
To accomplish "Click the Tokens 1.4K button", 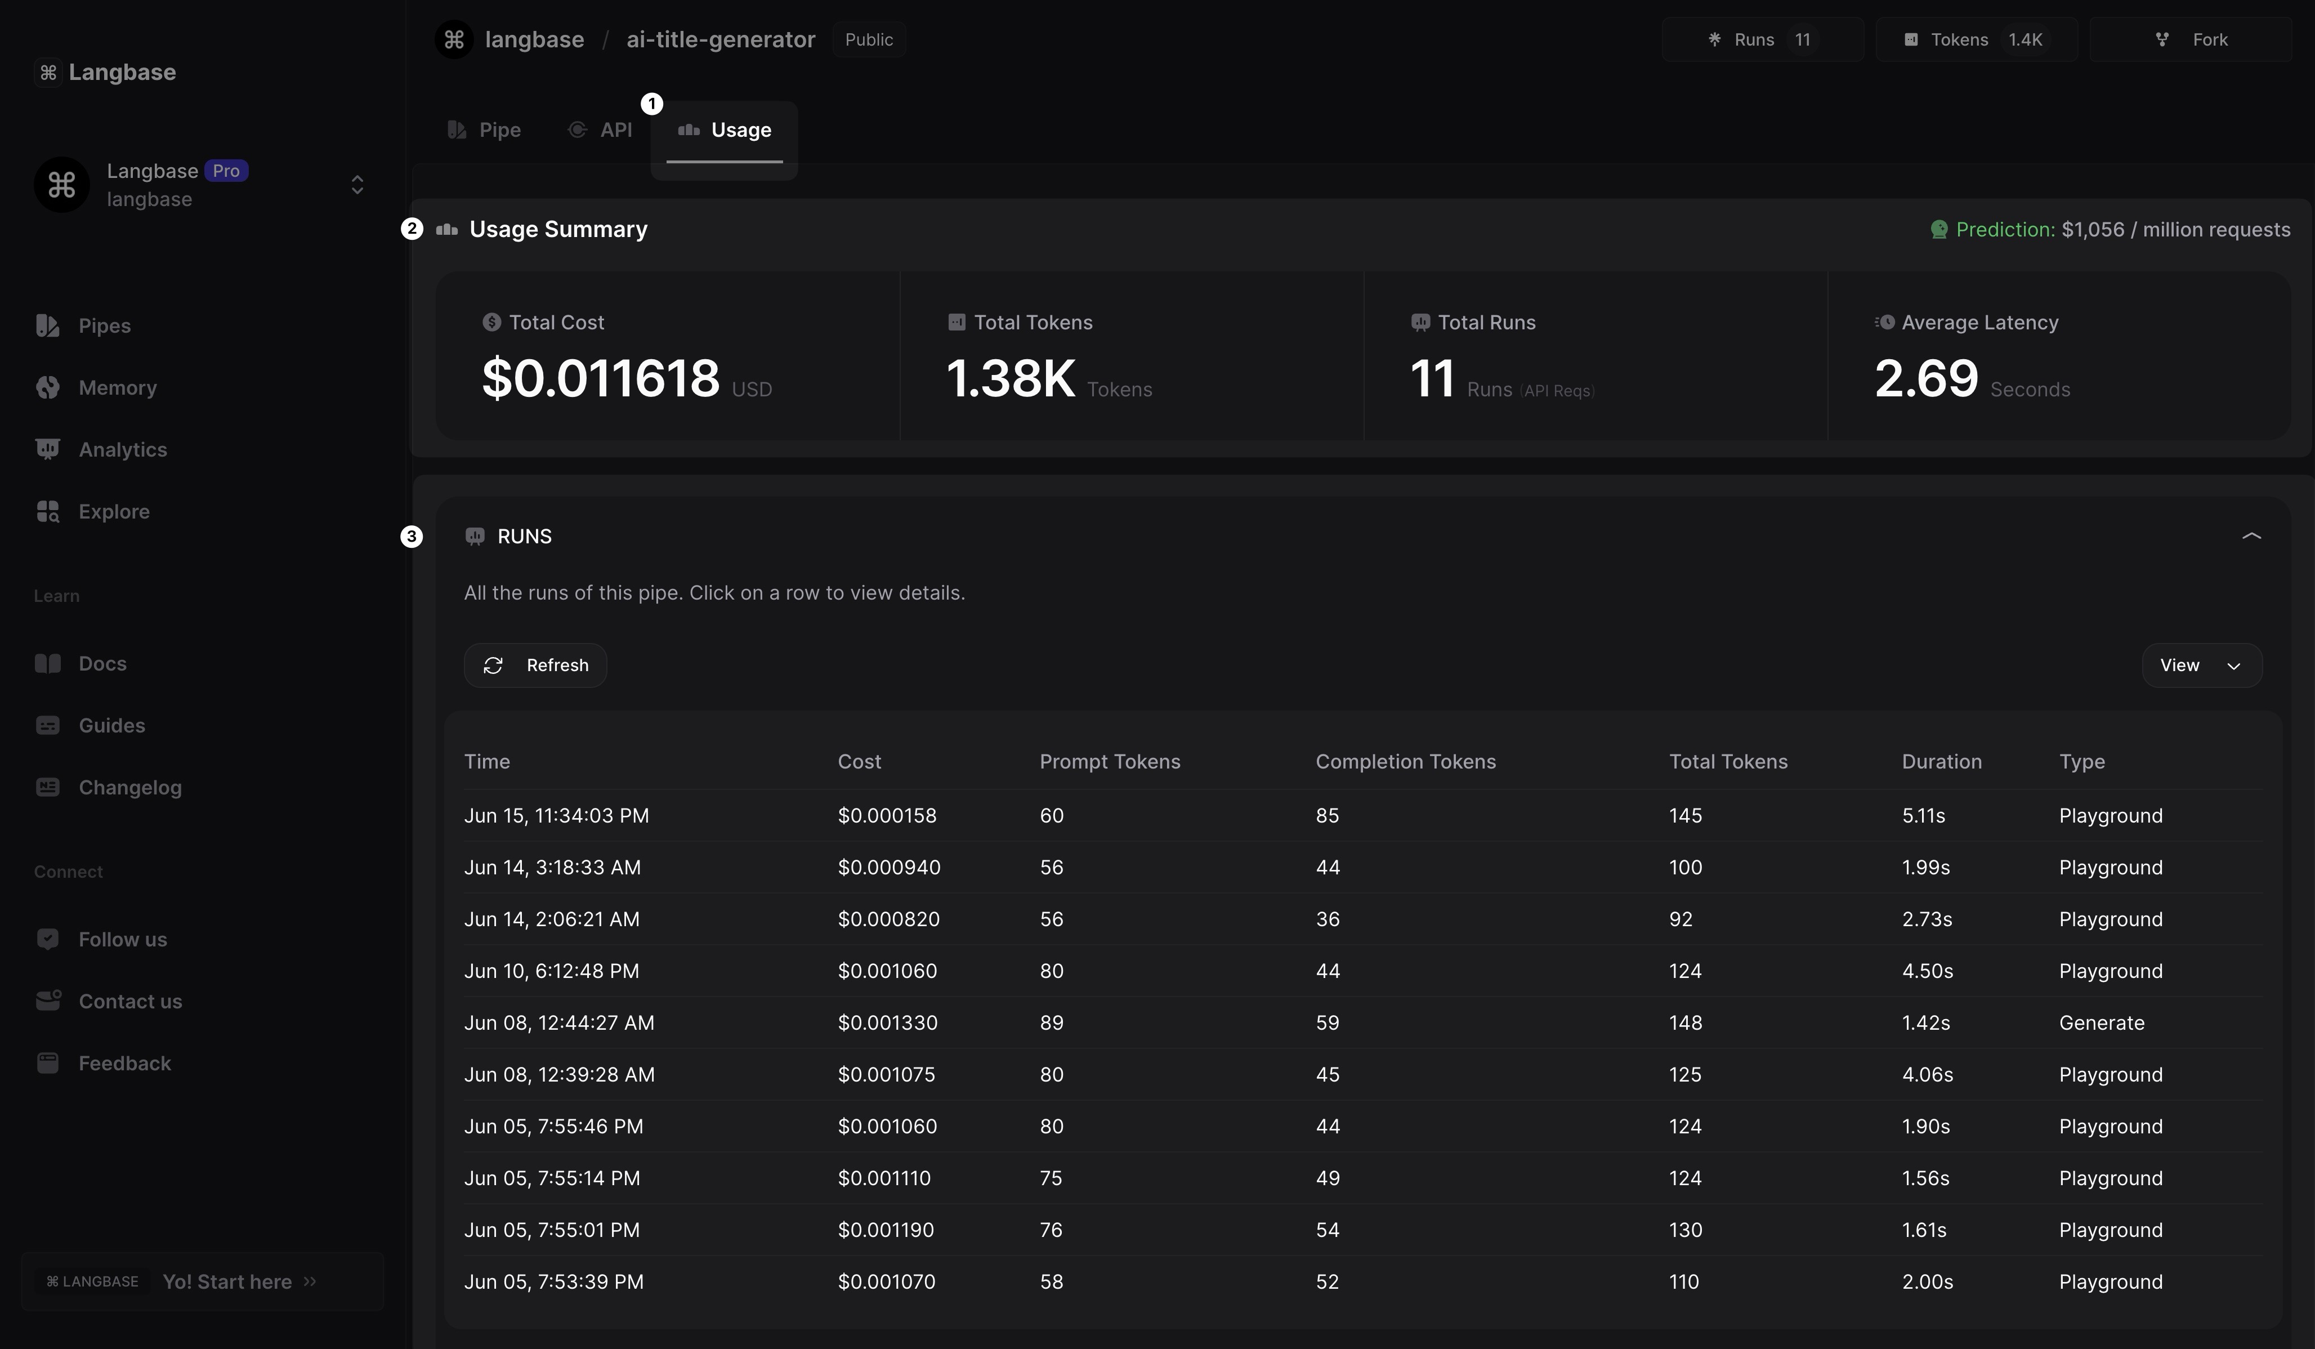I will point(1975,39).
